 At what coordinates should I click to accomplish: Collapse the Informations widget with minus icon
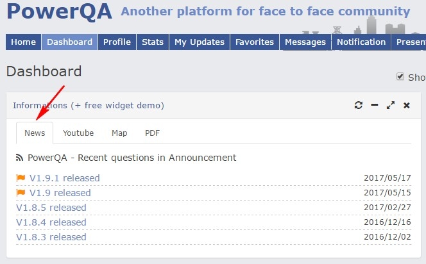click(374, 105)
